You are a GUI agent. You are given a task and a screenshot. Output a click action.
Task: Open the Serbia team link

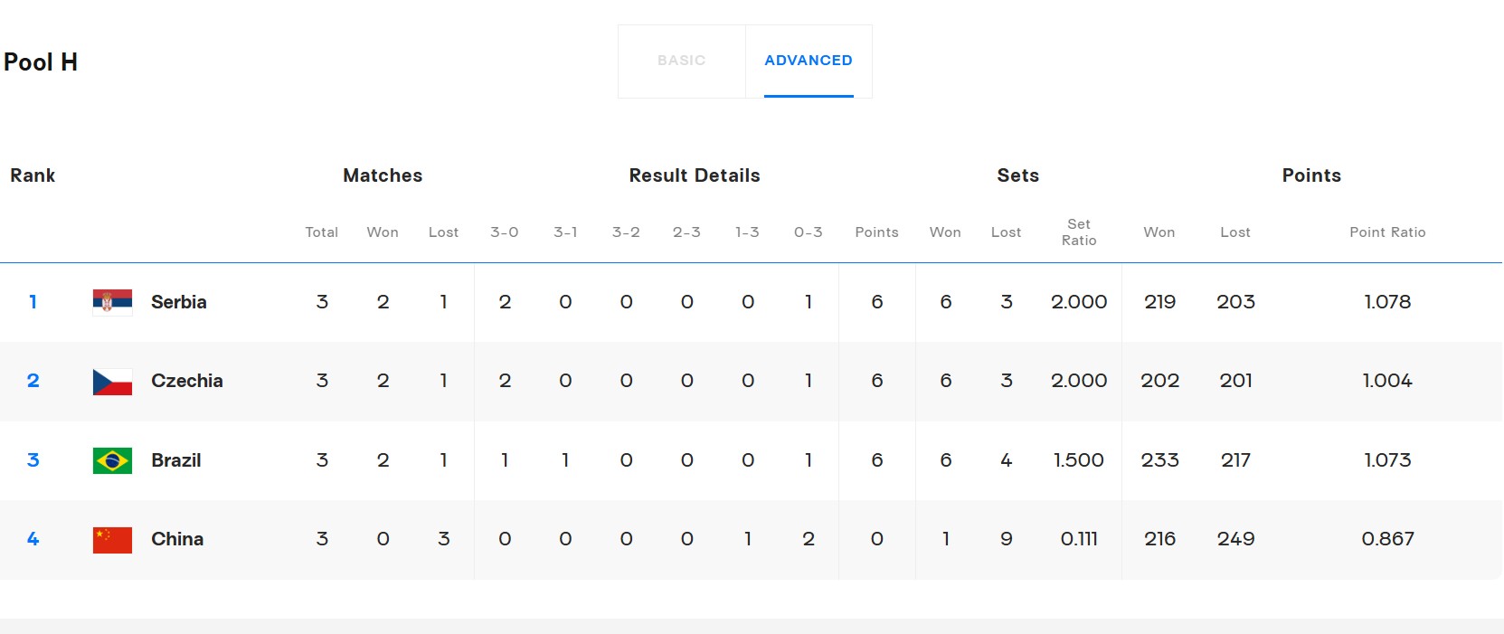(x=179, y=302)
